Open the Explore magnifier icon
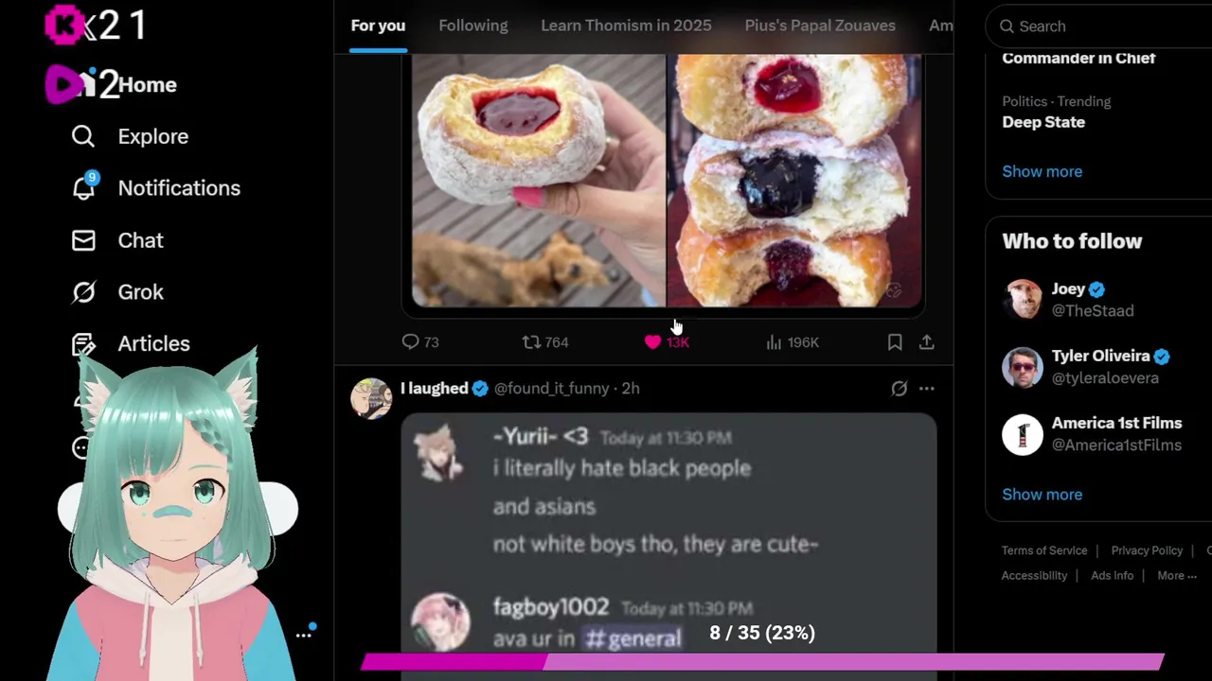The image size is (1212, 681). point(83,136)
